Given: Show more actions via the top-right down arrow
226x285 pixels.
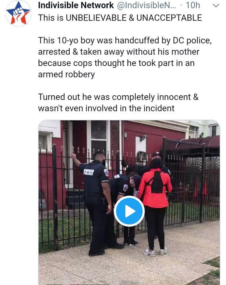Looking at the screenshot, I should point(216,6).
